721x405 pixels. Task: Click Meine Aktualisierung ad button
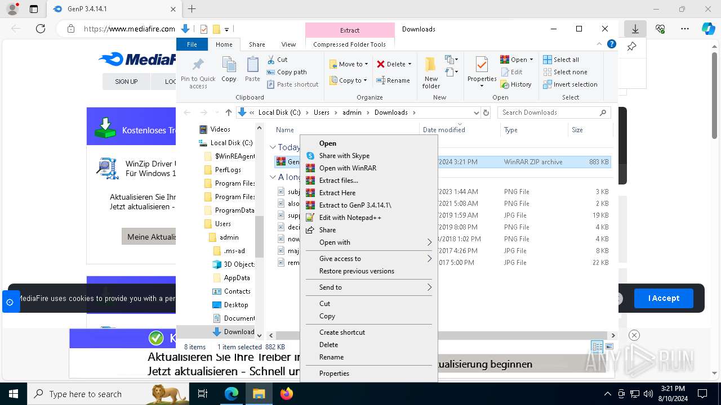(149, 237)
